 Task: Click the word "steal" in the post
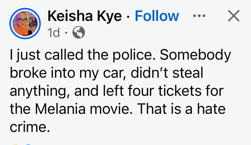point(189,73)
